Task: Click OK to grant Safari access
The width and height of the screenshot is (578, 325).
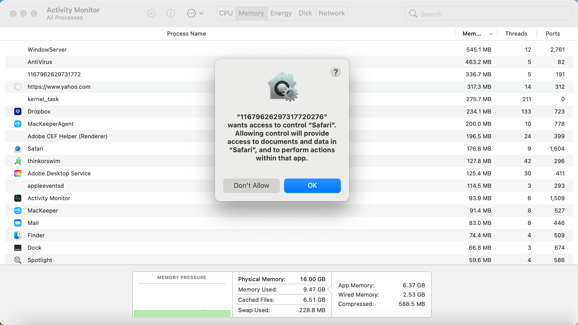Action: (x=312, y=185)
